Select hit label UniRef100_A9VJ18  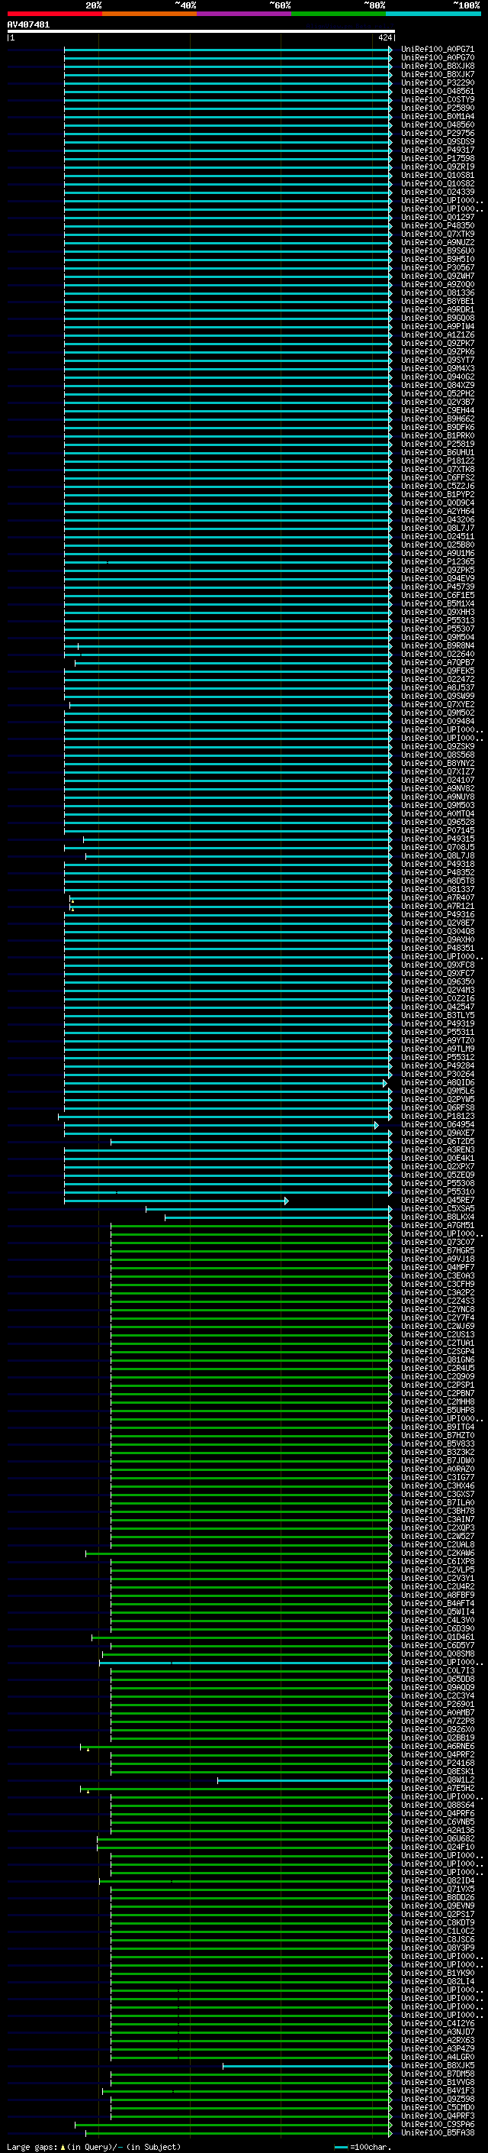[438, 1259]
